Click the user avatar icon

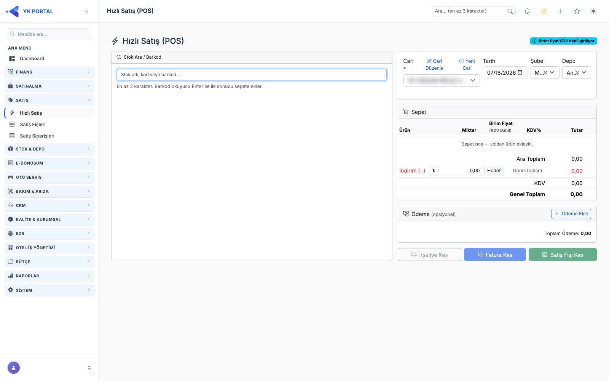(14, 368)
